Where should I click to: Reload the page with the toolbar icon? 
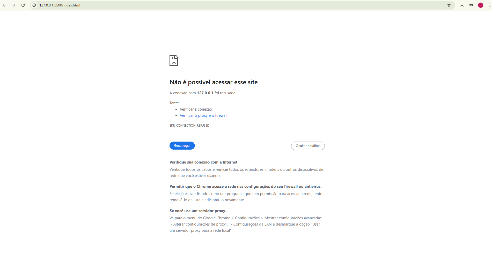tap(23, 5)
